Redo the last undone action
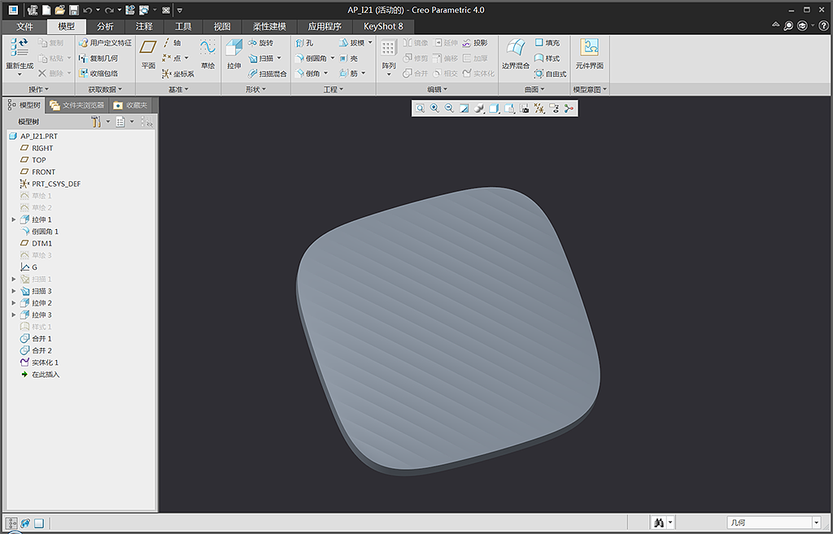Screen dimensions: 833x534 pos(110,10)
